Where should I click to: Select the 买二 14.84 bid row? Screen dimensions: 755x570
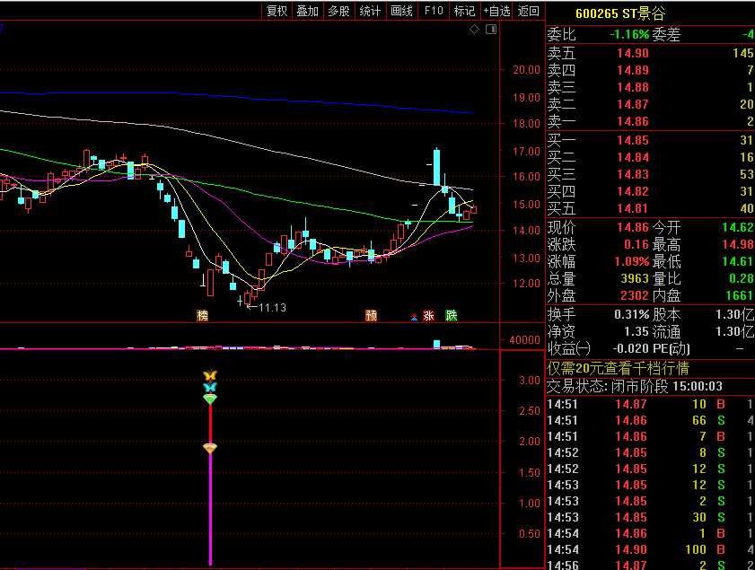(650, 157)
